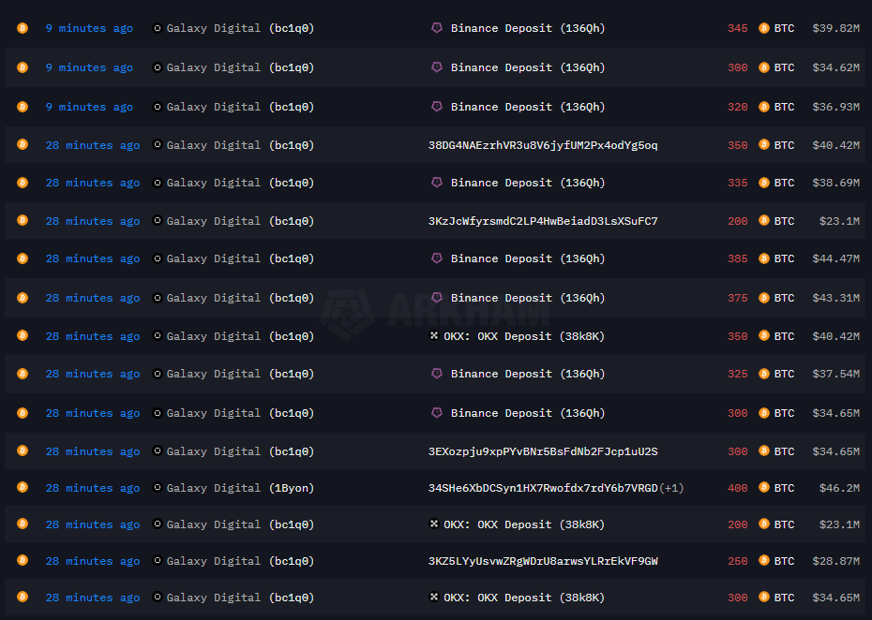The image size is (872, 620).
Task: Click the Galaxy Digital logo in the 1Byon row
Action: point(158,487)
